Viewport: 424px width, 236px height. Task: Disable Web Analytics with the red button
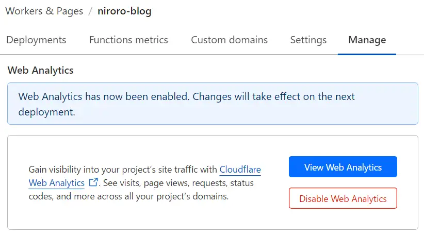point(343,198)
